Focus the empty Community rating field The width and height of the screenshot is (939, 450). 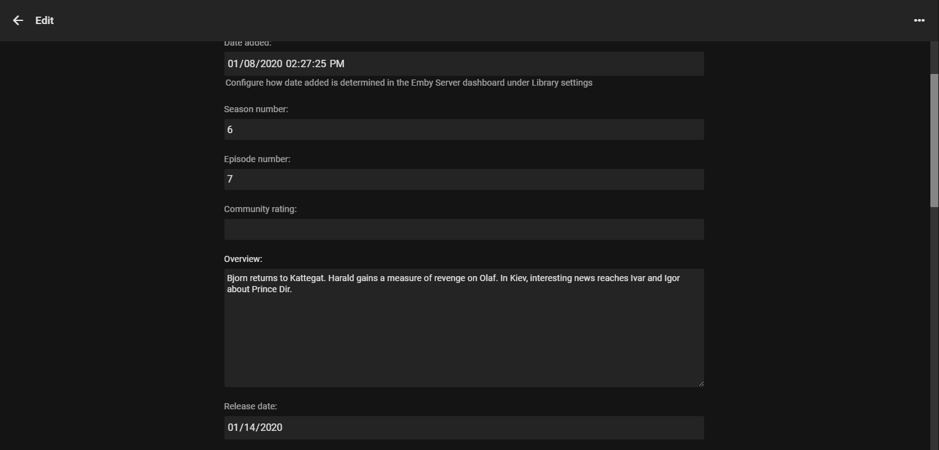coord(464,229)
